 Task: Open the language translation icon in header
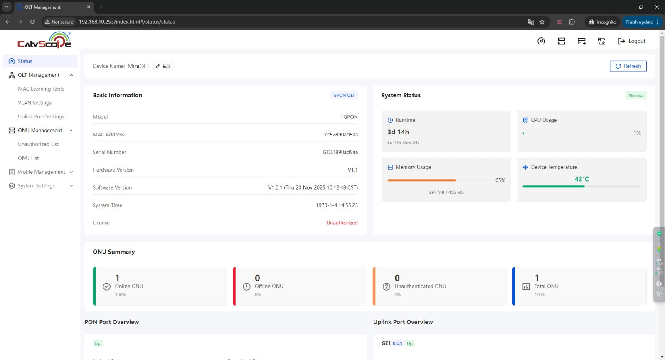(601, 41)
